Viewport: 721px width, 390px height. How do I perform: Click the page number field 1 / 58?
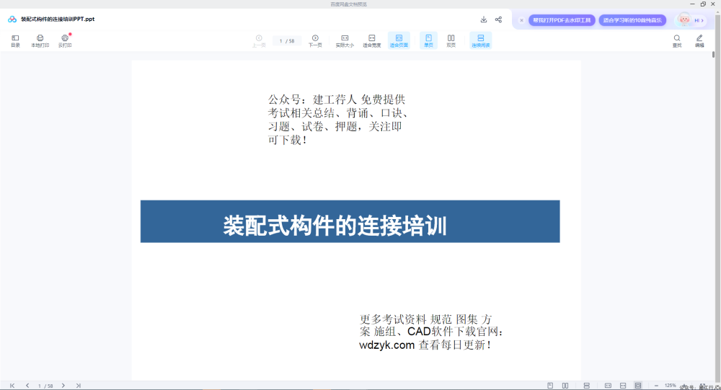286,41
